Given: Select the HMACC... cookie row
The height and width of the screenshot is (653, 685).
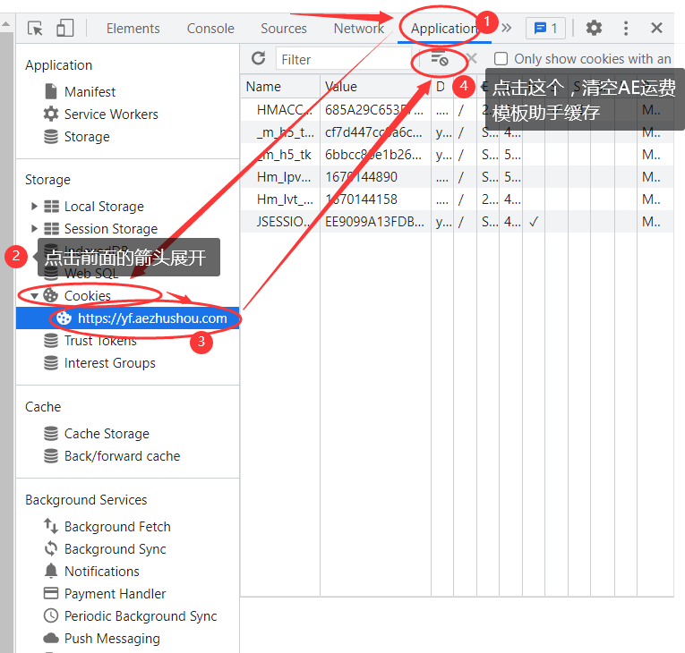Looking at the screenshot, I should (457, 109).
